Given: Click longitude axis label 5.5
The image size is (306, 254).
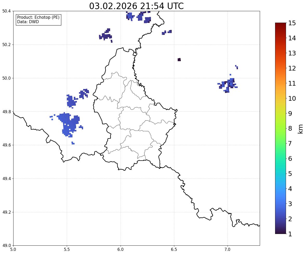Looking at the screenshot, I should (x=67, y=250).
